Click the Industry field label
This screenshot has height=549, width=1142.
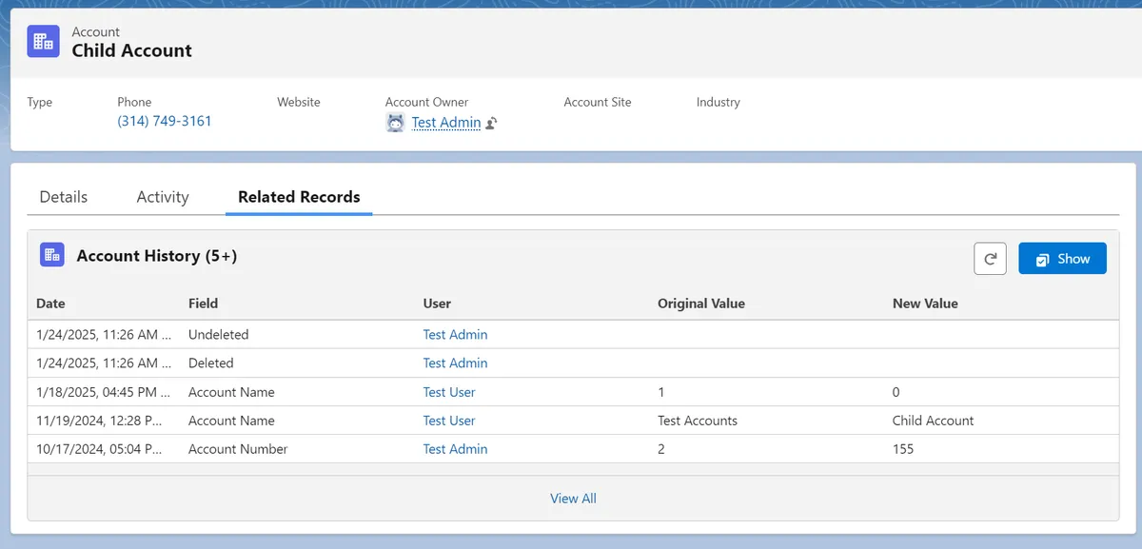tap(718, 102)
